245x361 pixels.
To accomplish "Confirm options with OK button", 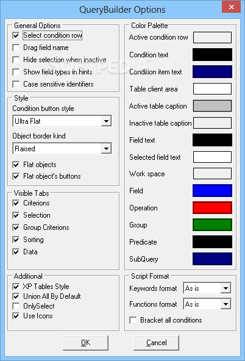I will pos(85,343).
